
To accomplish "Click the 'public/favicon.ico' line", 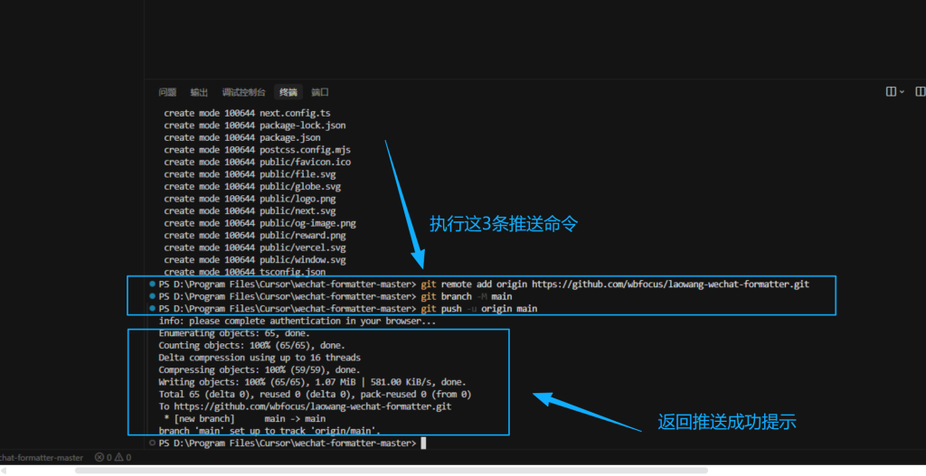I will pyautogui.click(x=257, y=162).
